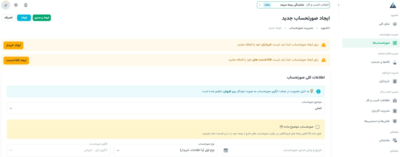The image size is (400, 157).
Task: Click warning icon in goods/services alert
Action: click(324, 60)
